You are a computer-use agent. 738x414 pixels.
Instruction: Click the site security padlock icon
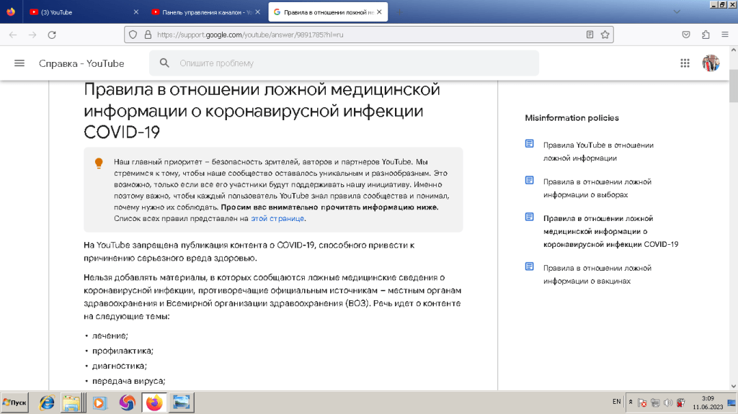coord(148,35)
